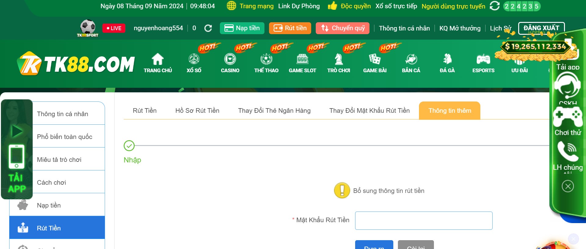
Task: Open Thông tin cá nhân in header
Action: tap(404, 28)
